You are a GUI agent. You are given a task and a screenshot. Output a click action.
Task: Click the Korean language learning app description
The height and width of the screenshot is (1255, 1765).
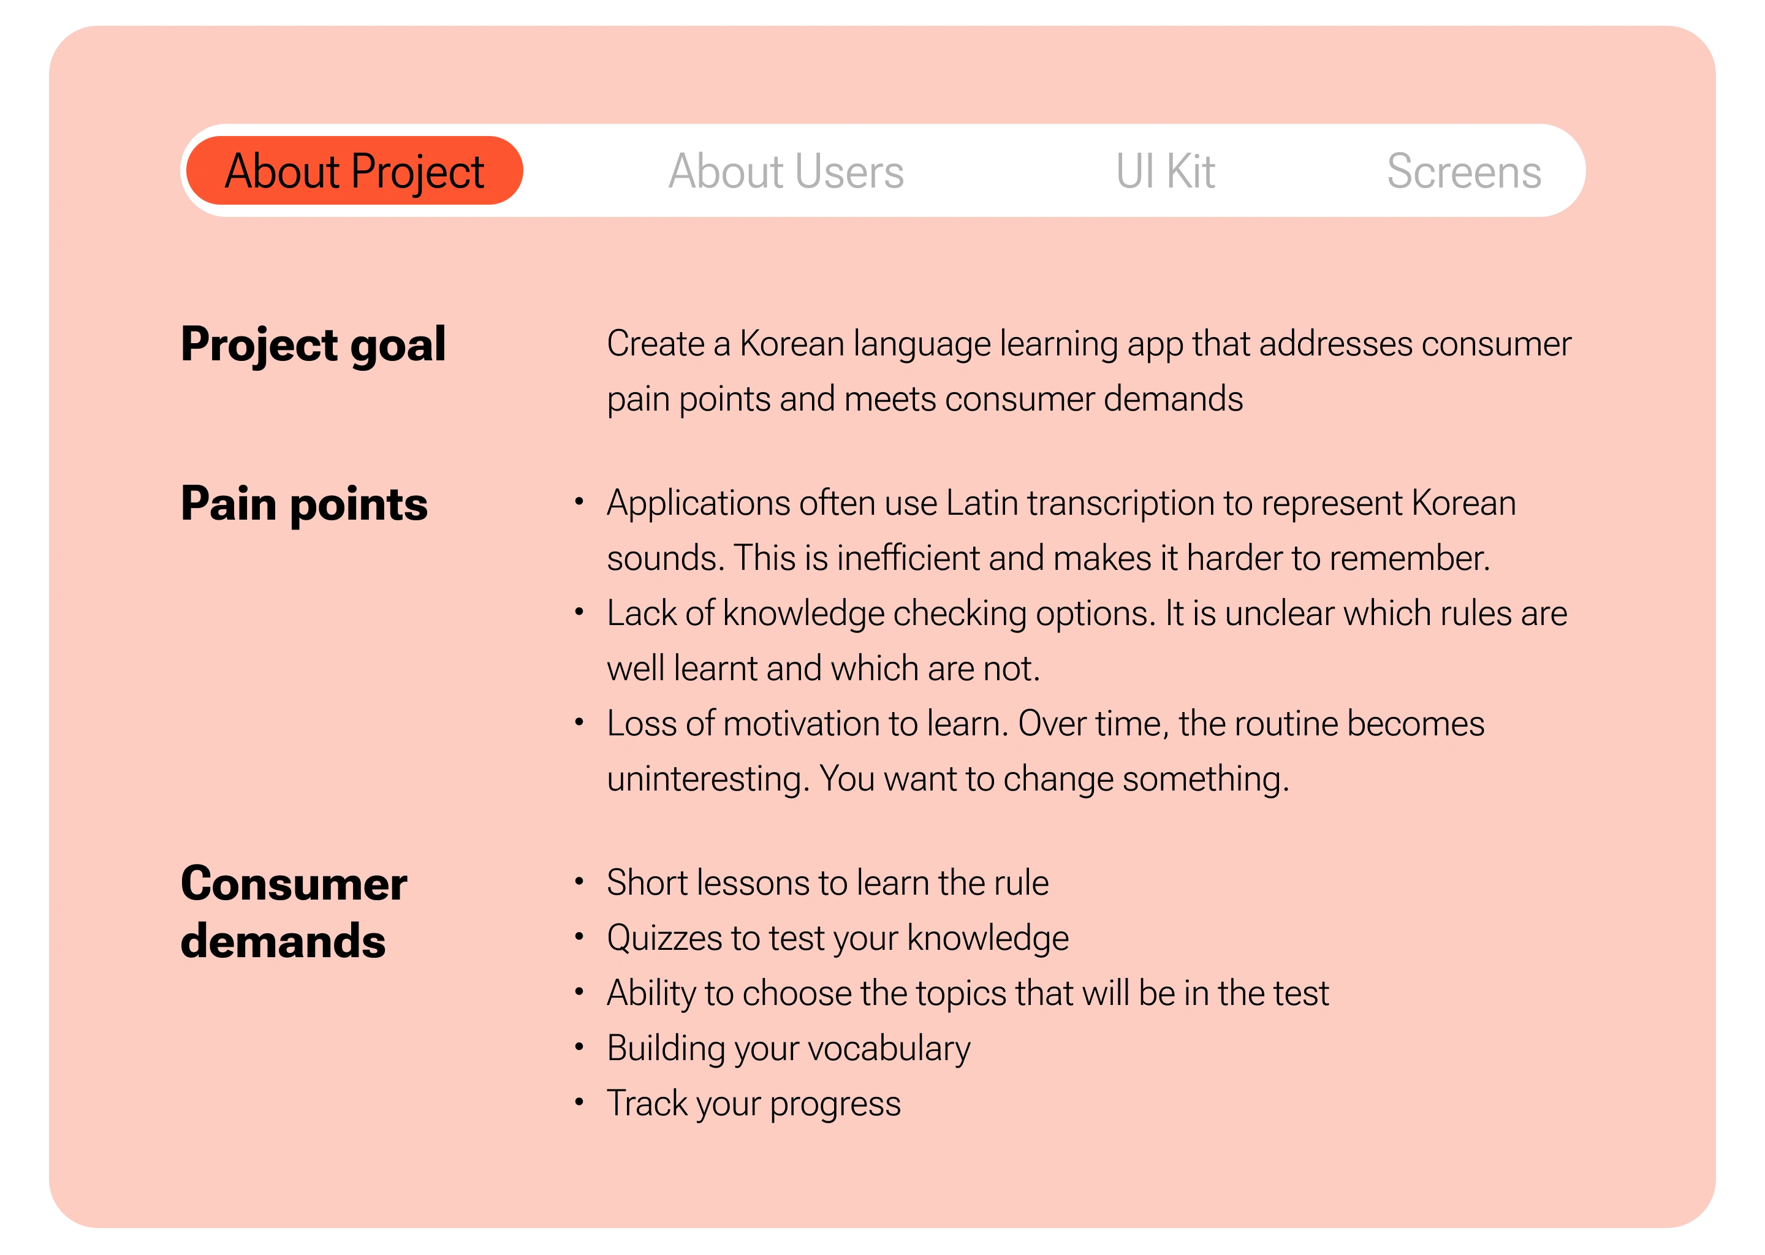(1089, 371)
